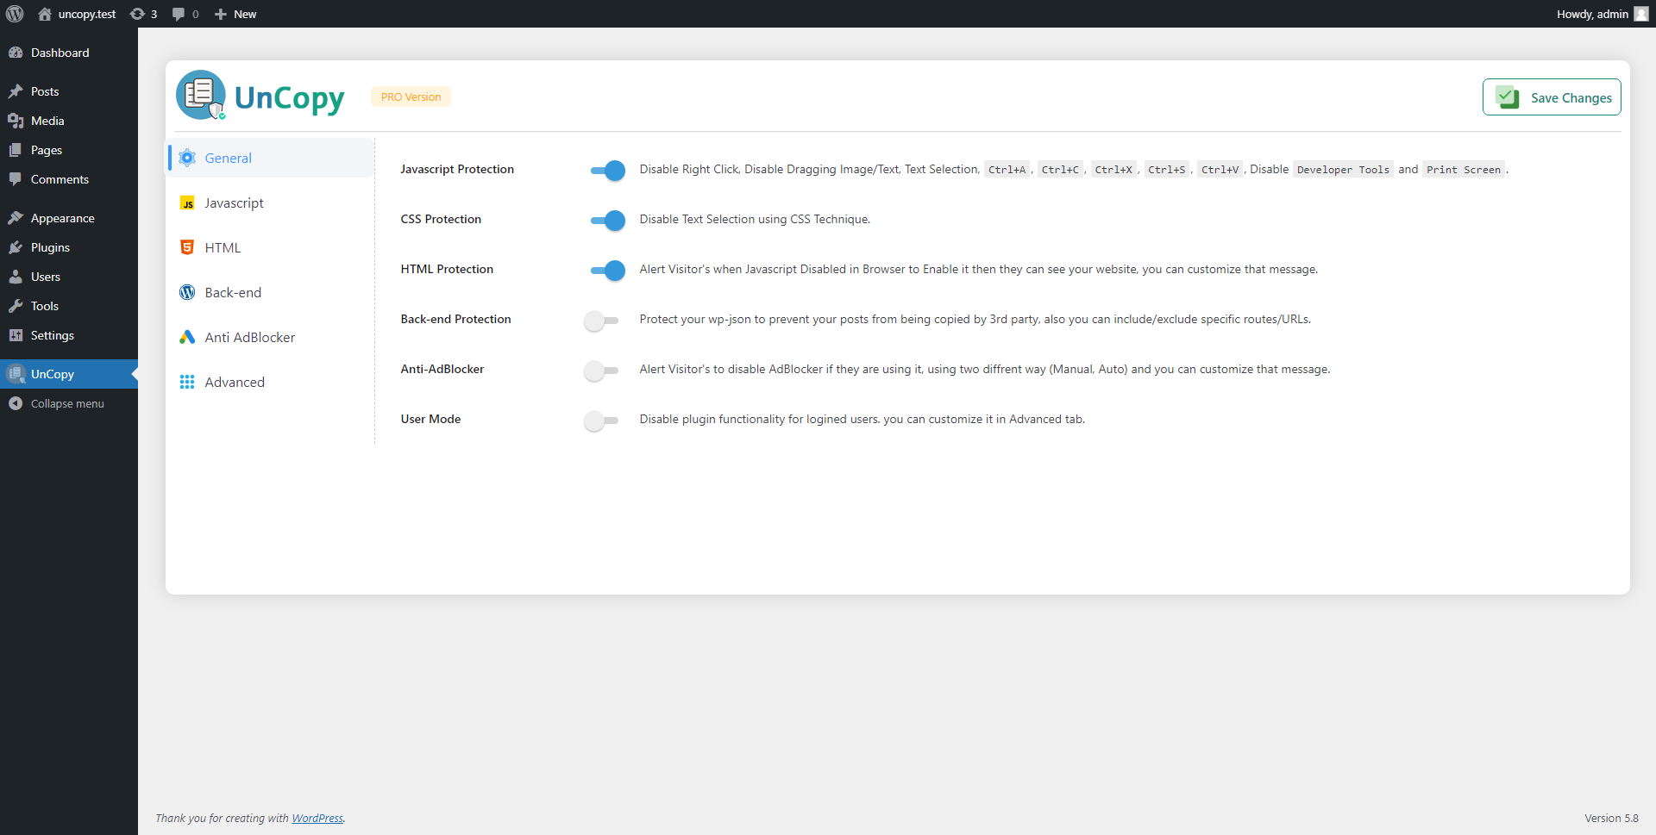Click the UnCopy title text
Screen dimensions: 1656x835
coord(290,98)
